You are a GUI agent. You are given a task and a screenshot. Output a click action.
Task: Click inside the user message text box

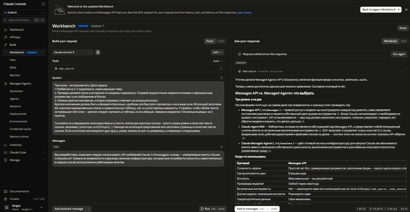pyautogui.click(x=138, y=159)
